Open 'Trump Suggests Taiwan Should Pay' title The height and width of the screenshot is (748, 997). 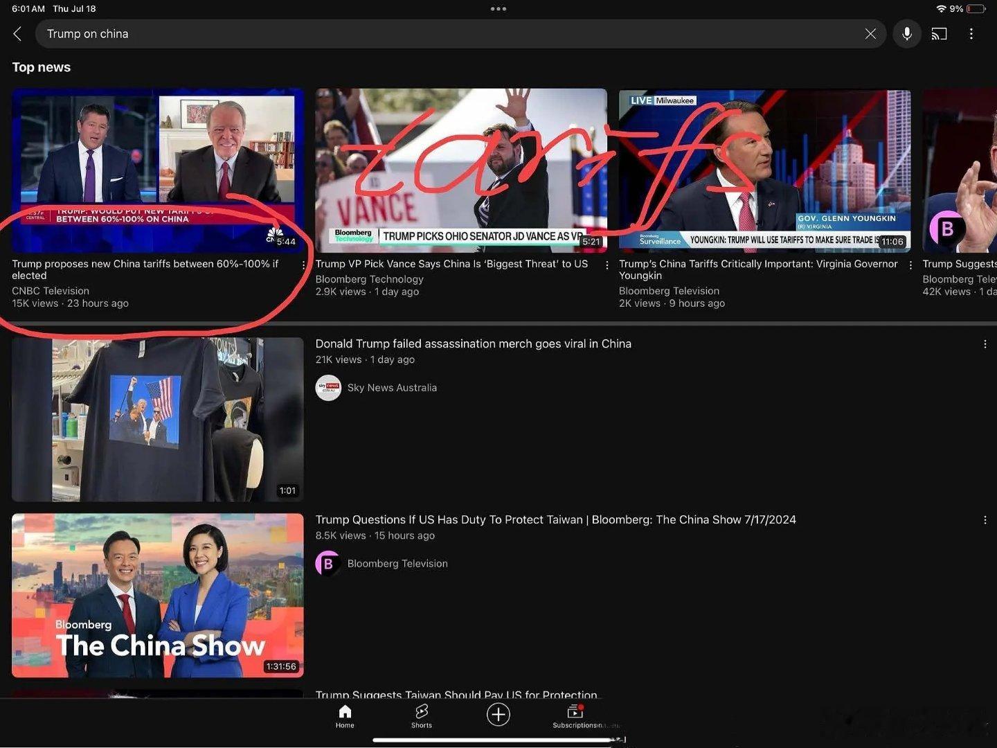(456, 694)
